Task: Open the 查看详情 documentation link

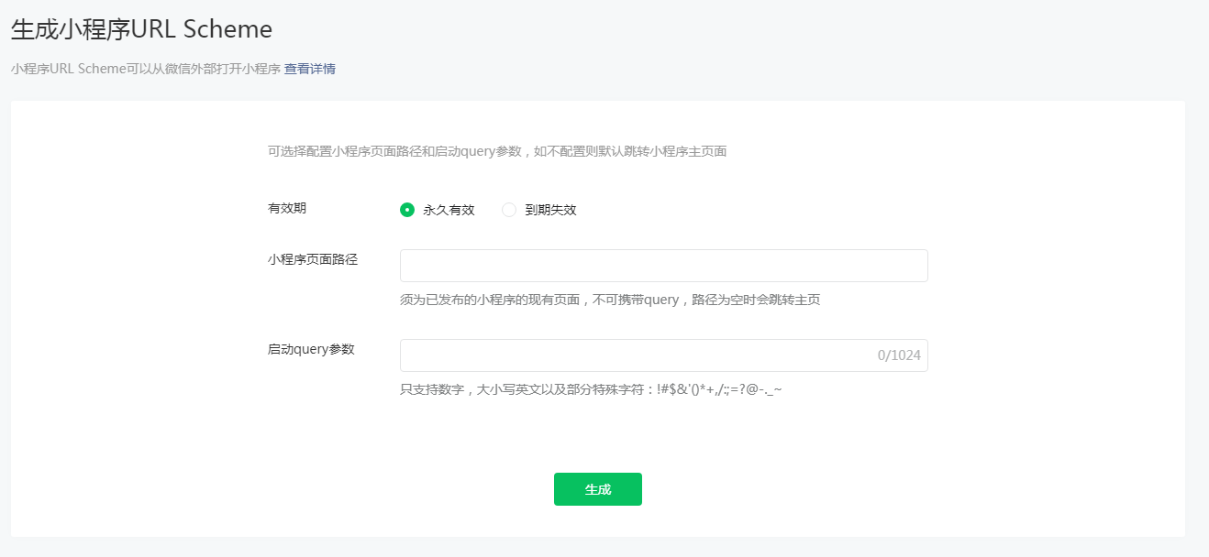Action: point(310,69)
